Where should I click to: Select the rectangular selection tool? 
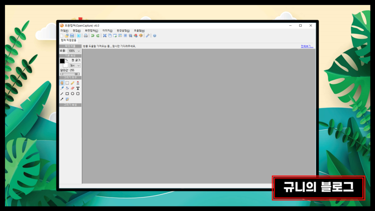click(x=67, y=83)
